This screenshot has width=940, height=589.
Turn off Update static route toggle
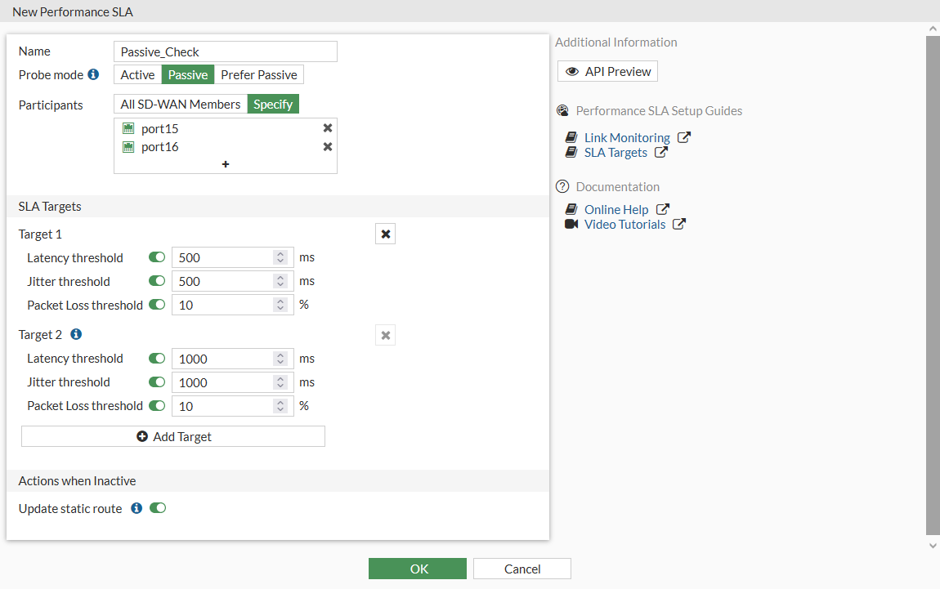[x=158, y=508]
